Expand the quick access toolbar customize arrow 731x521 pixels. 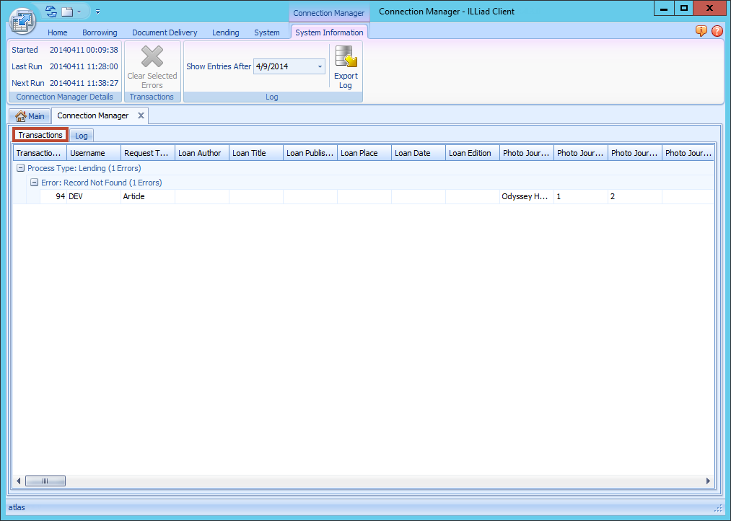(97, 12)
